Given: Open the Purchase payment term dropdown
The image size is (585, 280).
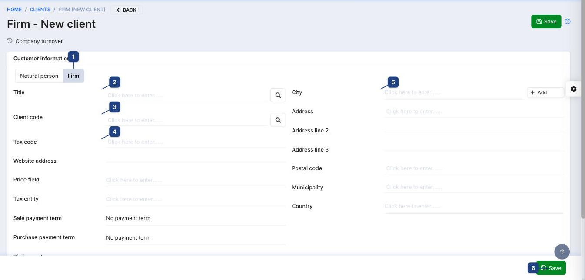Looking at the screenshot, I should point(196,237).
